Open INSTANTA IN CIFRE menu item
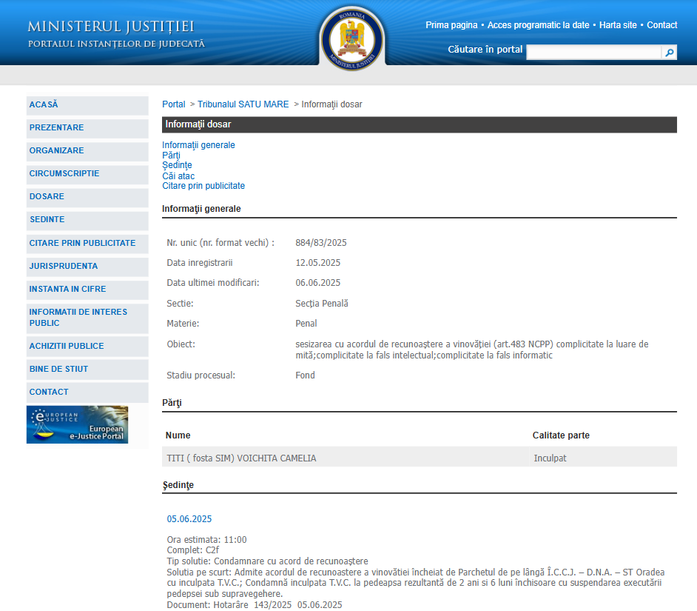The image size is (697, 611). 67,289
